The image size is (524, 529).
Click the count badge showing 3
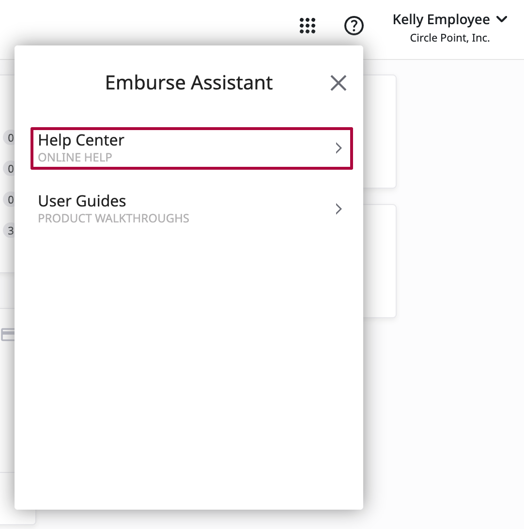tap(10, 230)
